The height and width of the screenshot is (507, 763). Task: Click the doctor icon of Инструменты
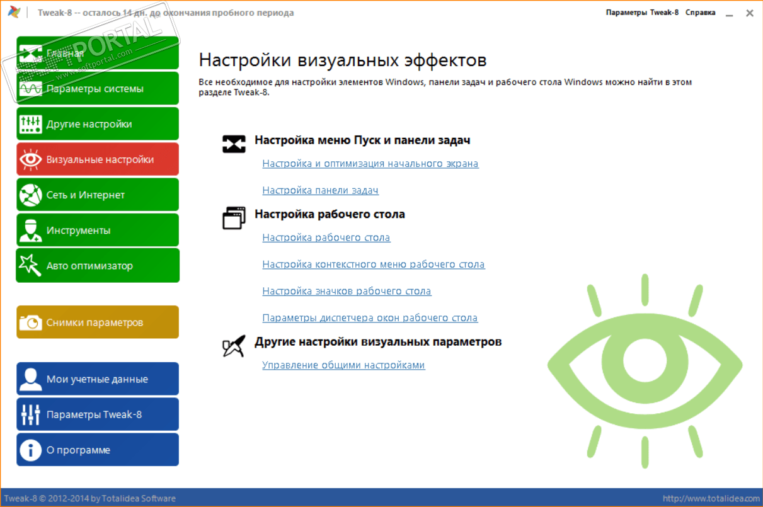pyautogui.click(x=30, y=231)
